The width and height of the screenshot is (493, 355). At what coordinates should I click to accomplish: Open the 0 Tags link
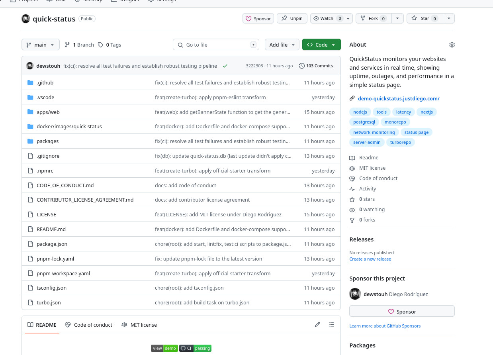[110, 45]
